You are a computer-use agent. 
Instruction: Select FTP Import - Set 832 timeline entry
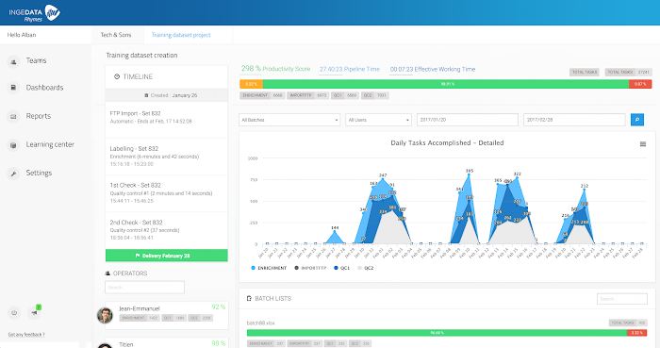[167, 120]
